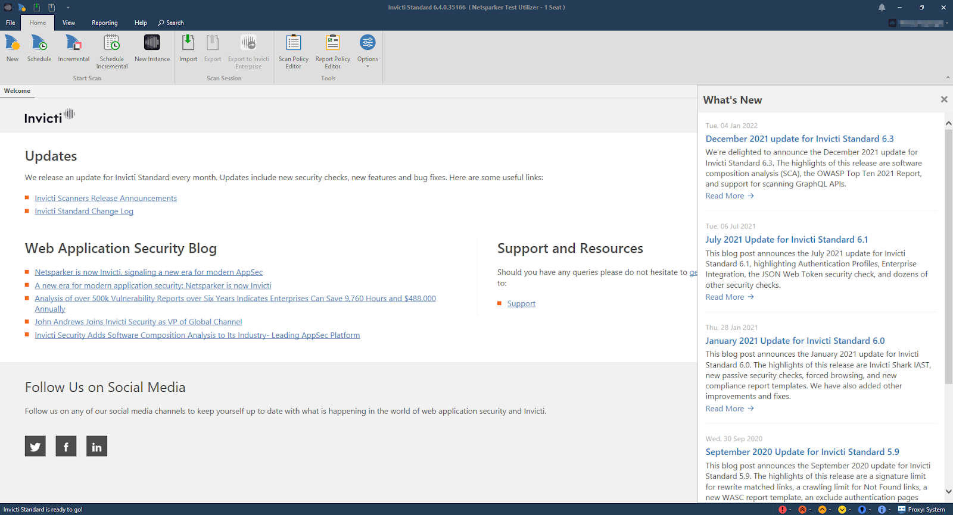Import a scan session
Viewport: 953px width, 515px height.
[x=188, y=48]
